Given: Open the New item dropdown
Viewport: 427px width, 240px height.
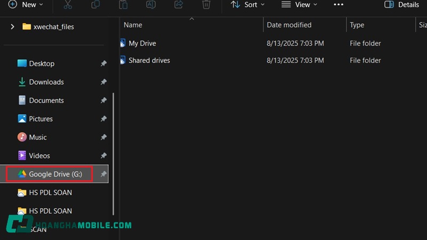Looking at the screenshot, I should point(26,5).
